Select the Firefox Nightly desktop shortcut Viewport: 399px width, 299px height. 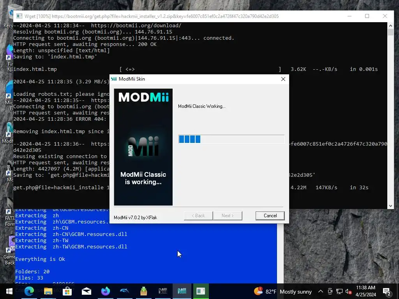[x=9, y=58]
